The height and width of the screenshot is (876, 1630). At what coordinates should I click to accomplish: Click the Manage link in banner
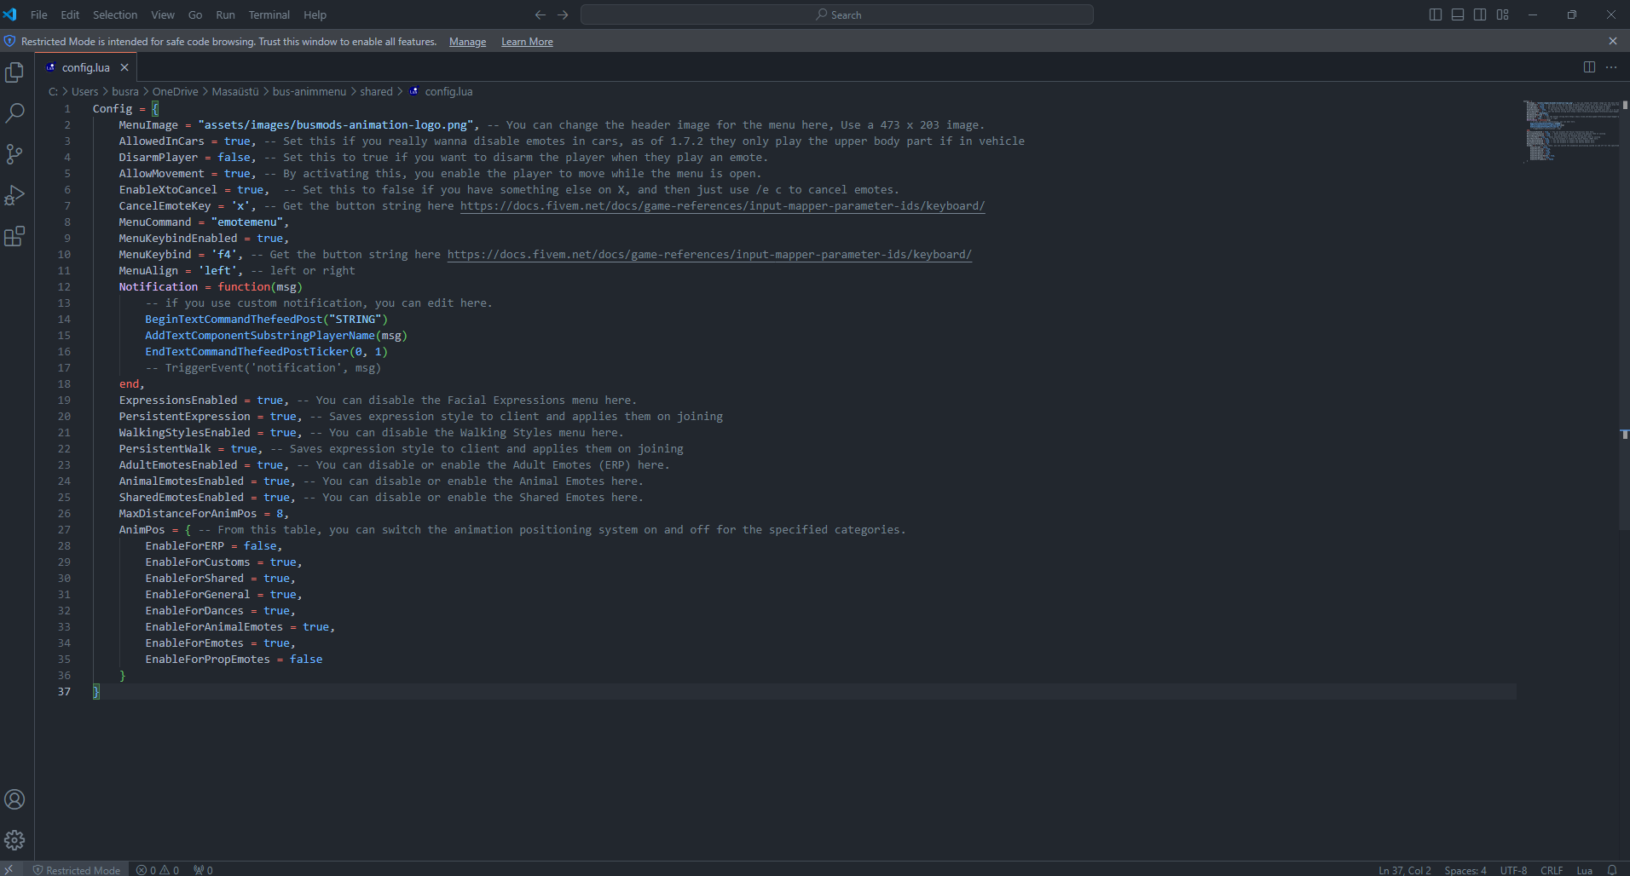click(467, 42)
